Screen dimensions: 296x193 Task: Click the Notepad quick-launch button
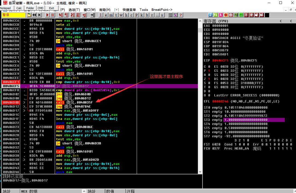click(x=5, y=8)
